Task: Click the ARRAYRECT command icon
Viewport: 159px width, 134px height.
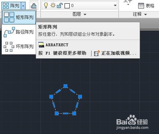Action: [41, 45]
